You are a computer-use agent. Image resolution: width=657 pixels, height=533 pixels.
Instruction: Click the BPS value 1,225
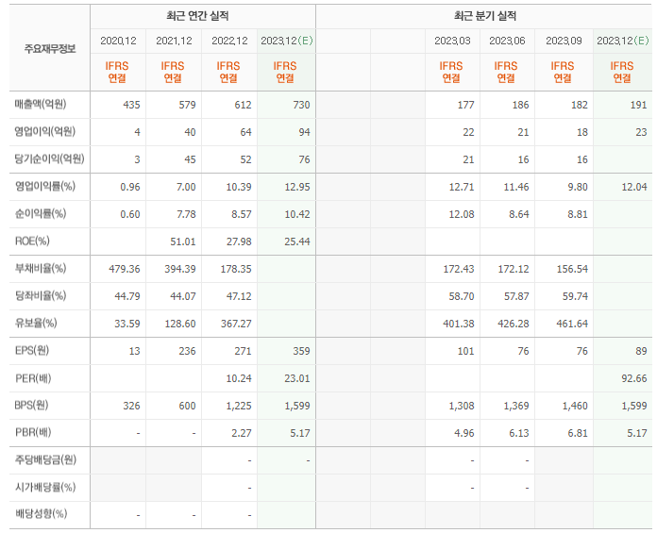pyautogui.click(x=239, y=406)
